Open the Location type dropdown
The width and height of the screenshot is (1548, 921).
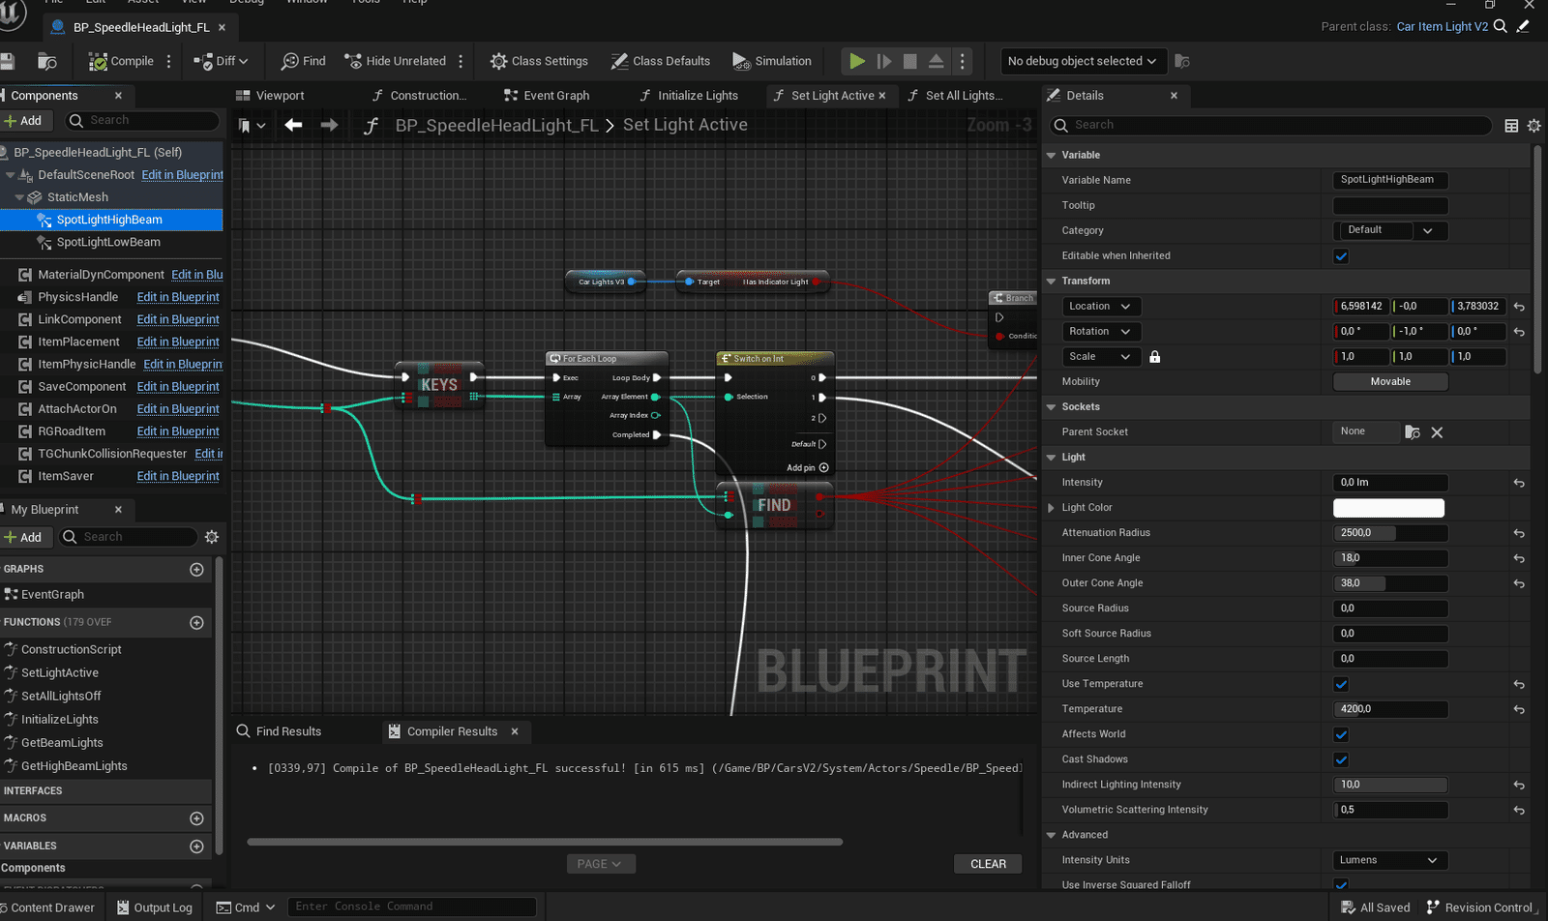pos(1101,307)
